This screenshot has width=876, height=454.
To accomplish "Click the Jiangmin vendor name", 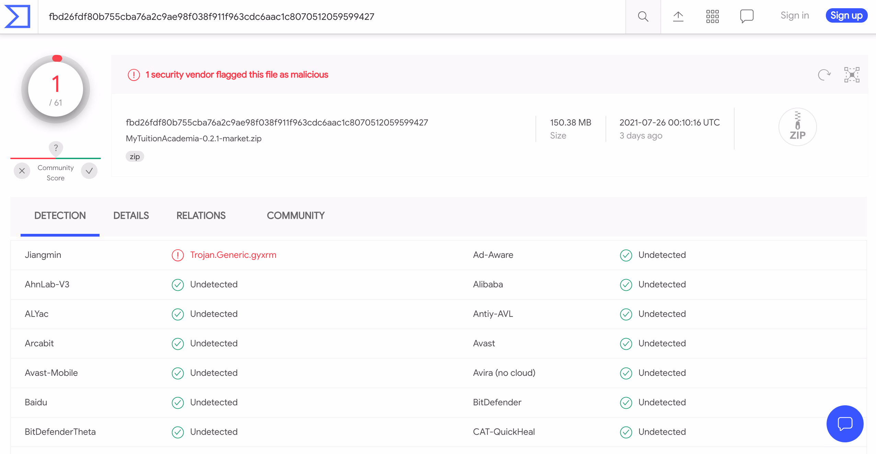I will click(x=43, y=255).
